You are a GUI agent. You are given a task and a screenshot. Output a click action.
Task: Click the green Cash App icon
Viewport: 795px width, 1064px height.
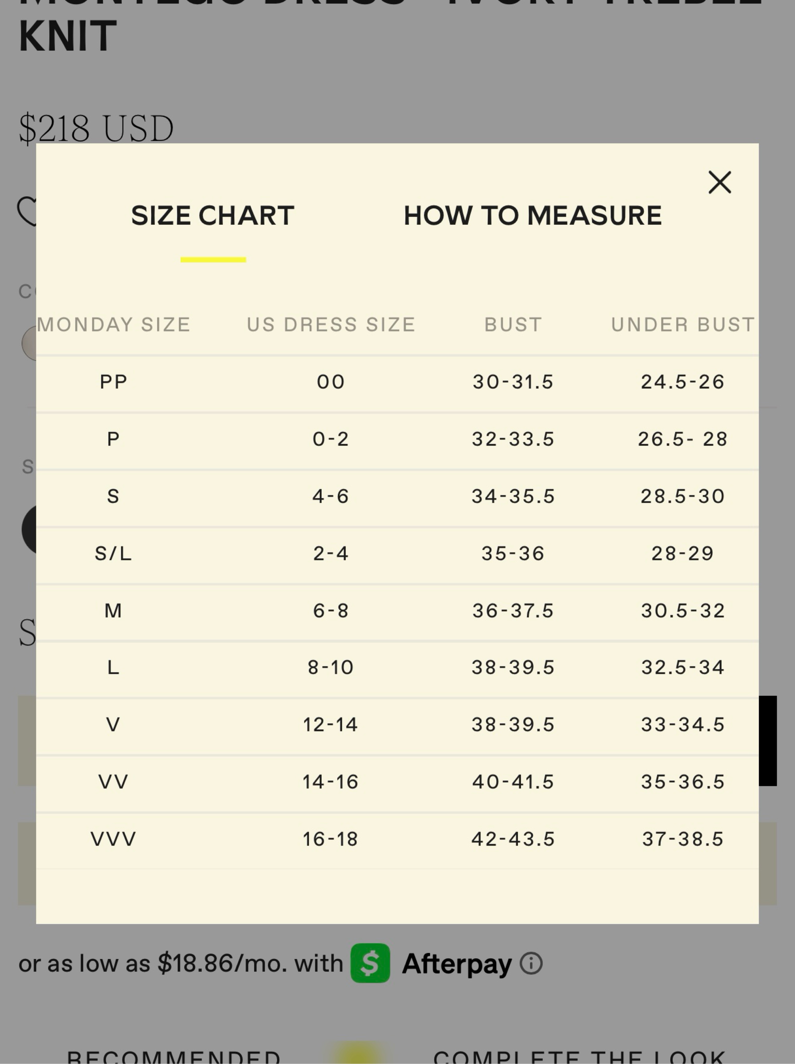click(x=370, y=963)
